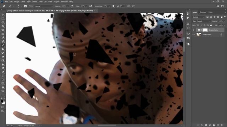Open the layer filter Kind dropdown
Viewport: 227px width, 127px height.
199,17
